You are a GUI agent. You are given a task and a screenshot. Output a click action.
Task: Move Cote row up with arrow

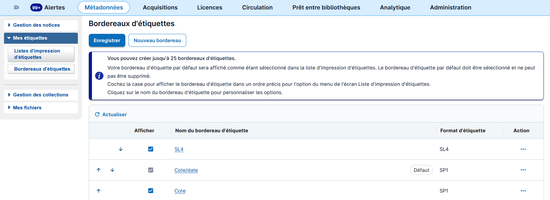pyautogui.click(x=99, y=191)
